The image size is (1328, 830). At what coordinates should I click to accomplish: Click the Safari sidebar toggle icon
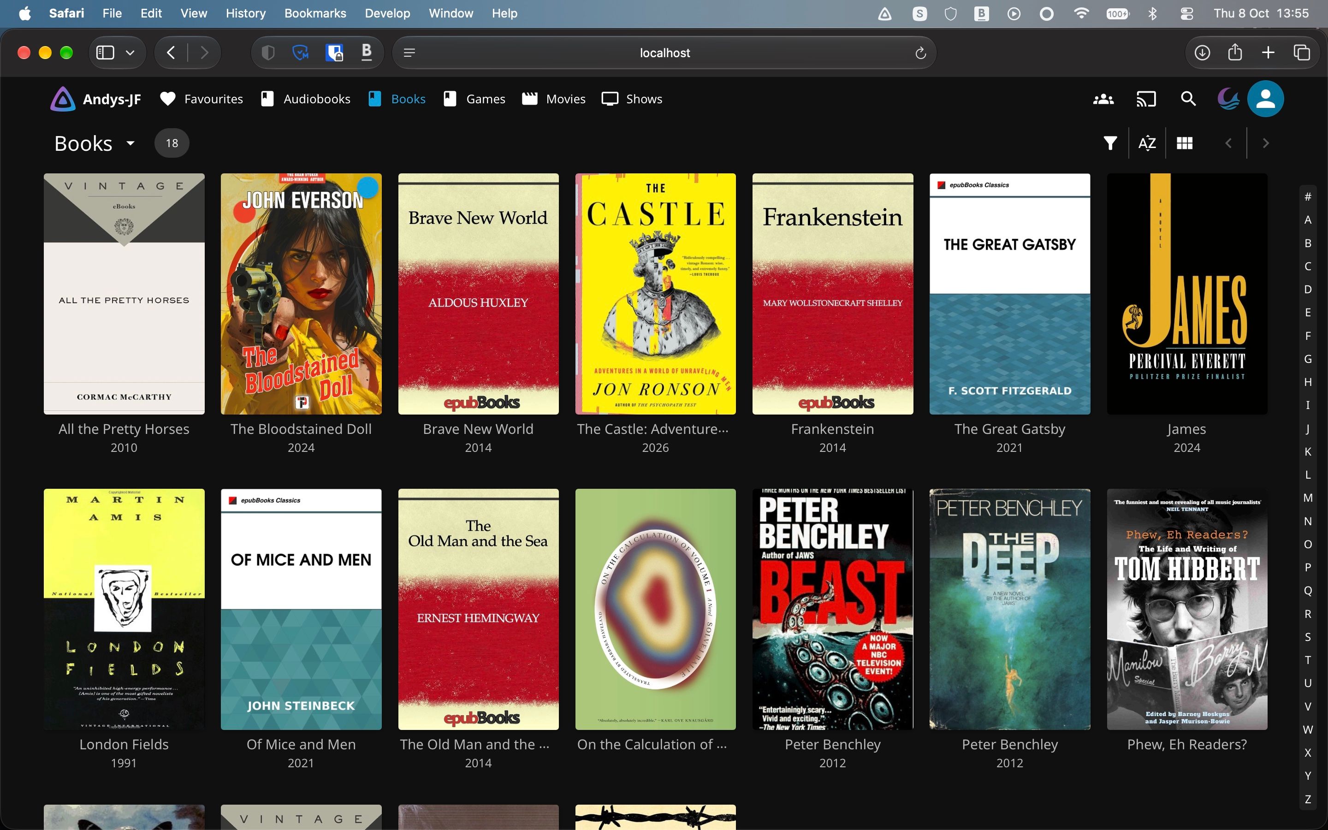point(105,53)
